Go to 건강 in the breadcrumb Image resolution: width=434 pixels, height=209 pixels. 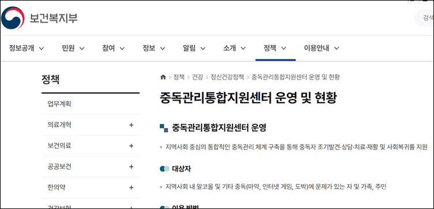point(197,77)
